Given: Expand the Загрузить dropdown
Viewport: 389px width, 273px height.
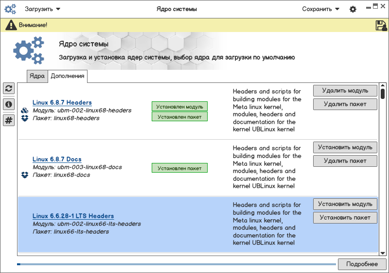Looking at the screenshot, I should (42, 9).
